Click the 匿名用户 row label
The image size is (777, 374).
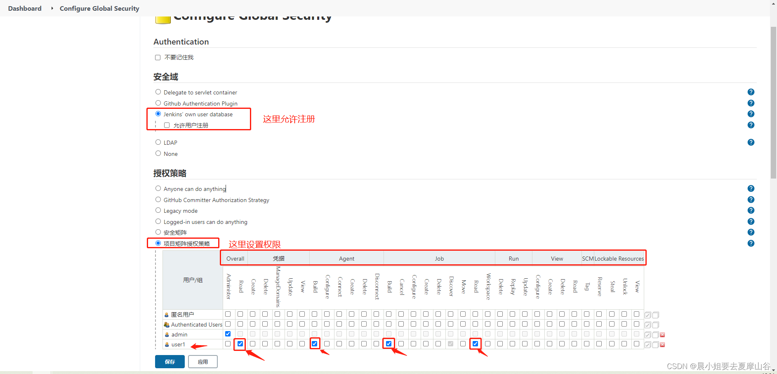[x=182, y=315]
